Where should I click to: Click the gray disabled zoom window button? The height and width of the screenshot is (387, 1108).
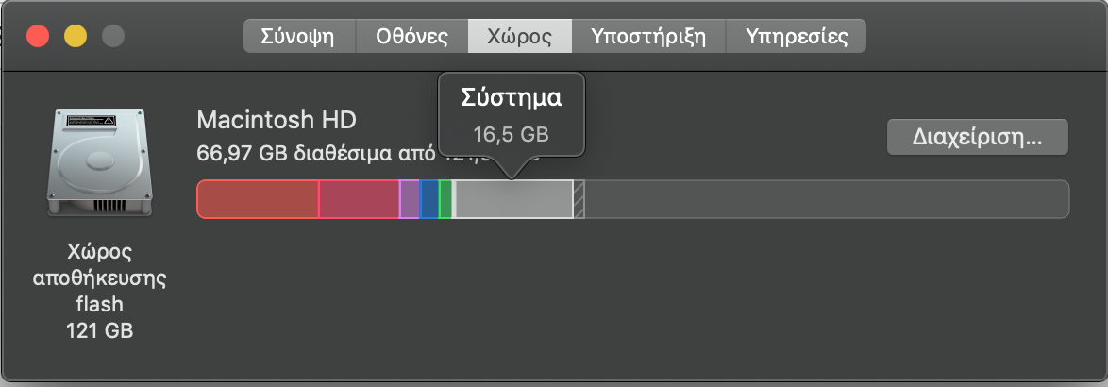pyautogui.click(x=113, y=36)
